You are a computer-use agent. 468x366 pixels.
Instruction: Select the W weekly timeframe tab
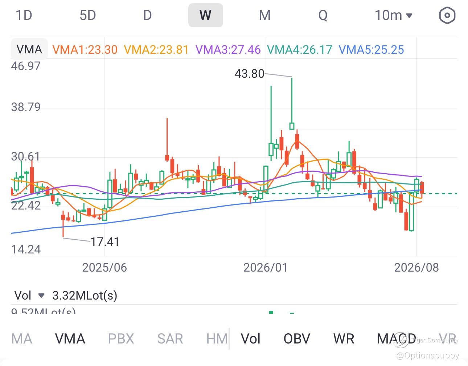point(205,16)
